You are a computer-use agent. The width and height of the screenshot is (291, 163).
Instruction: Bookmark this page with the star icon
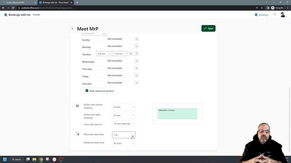pos(262,8)
